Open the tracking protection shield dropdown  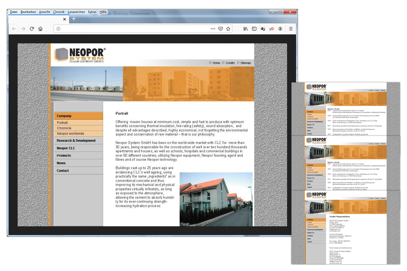click(220, 29)
